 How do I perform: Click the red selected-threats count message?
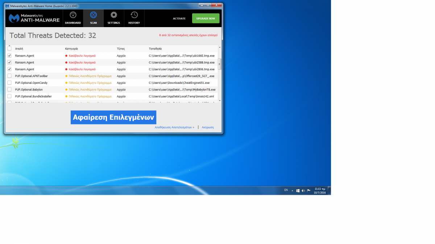tap(188, 35)
